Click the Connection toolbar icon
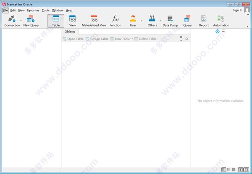 12,21
